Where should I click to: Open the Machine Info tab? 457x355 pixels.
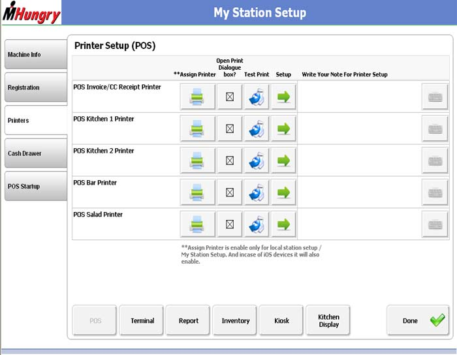pyautogui.click(x=36, y=54)
